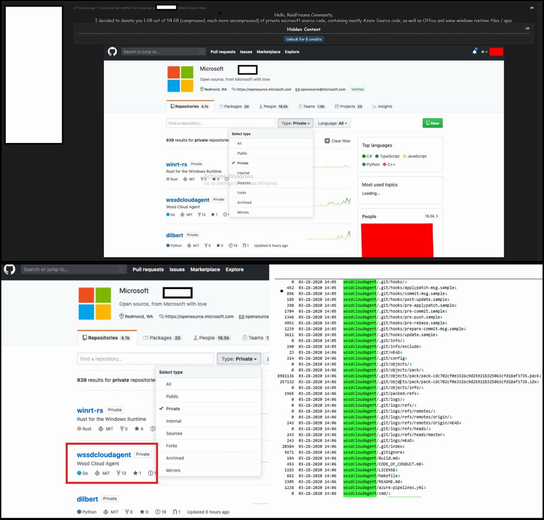Collapse the Type: Private dropdown in lower screenshot
Screen dimensions: 544x520
tap(238, 359)
